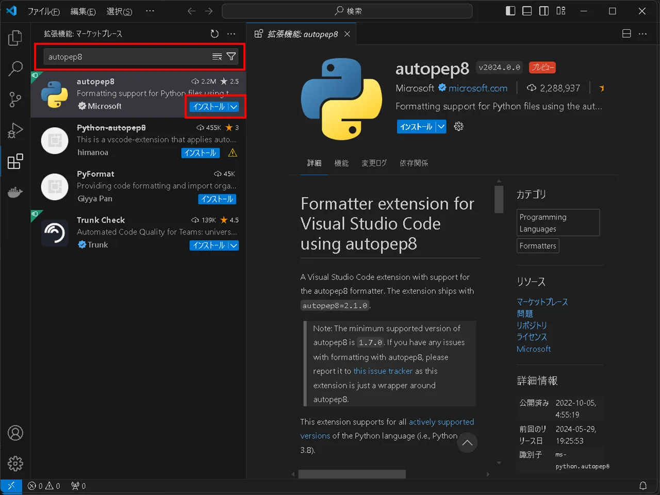Clear the extensions search results
660x495 pixels.
click(217, 57)
